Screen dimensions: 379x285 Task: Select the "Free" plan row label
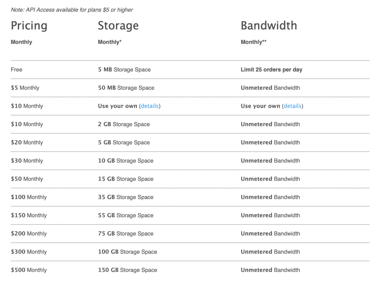point(17,70)
